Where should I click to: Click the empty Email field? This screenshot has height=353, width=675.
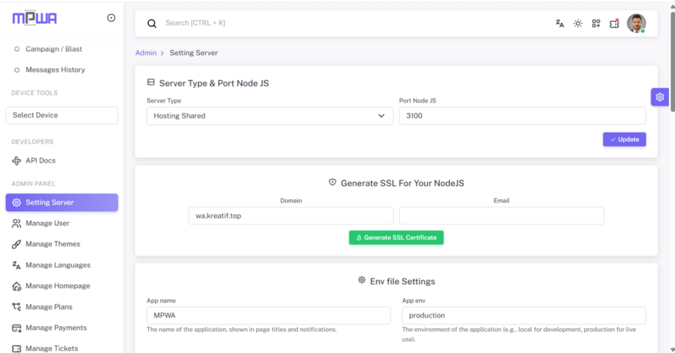(502, 216)
